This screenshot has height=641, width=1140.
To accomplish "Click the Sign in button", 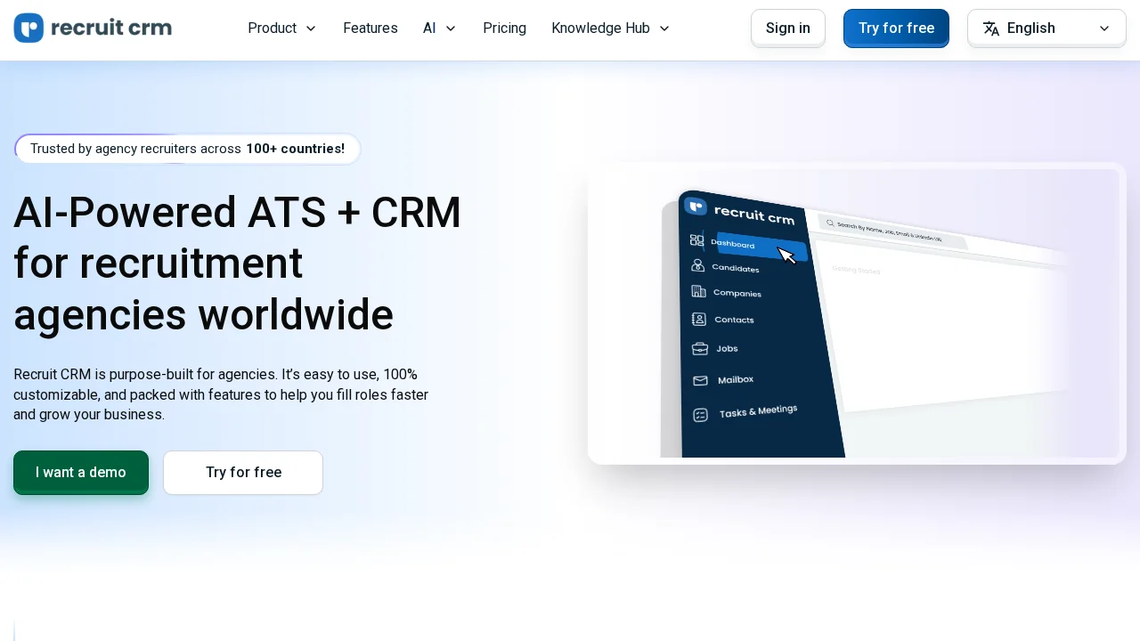I will pyautogui.click(x=787, y=28).
